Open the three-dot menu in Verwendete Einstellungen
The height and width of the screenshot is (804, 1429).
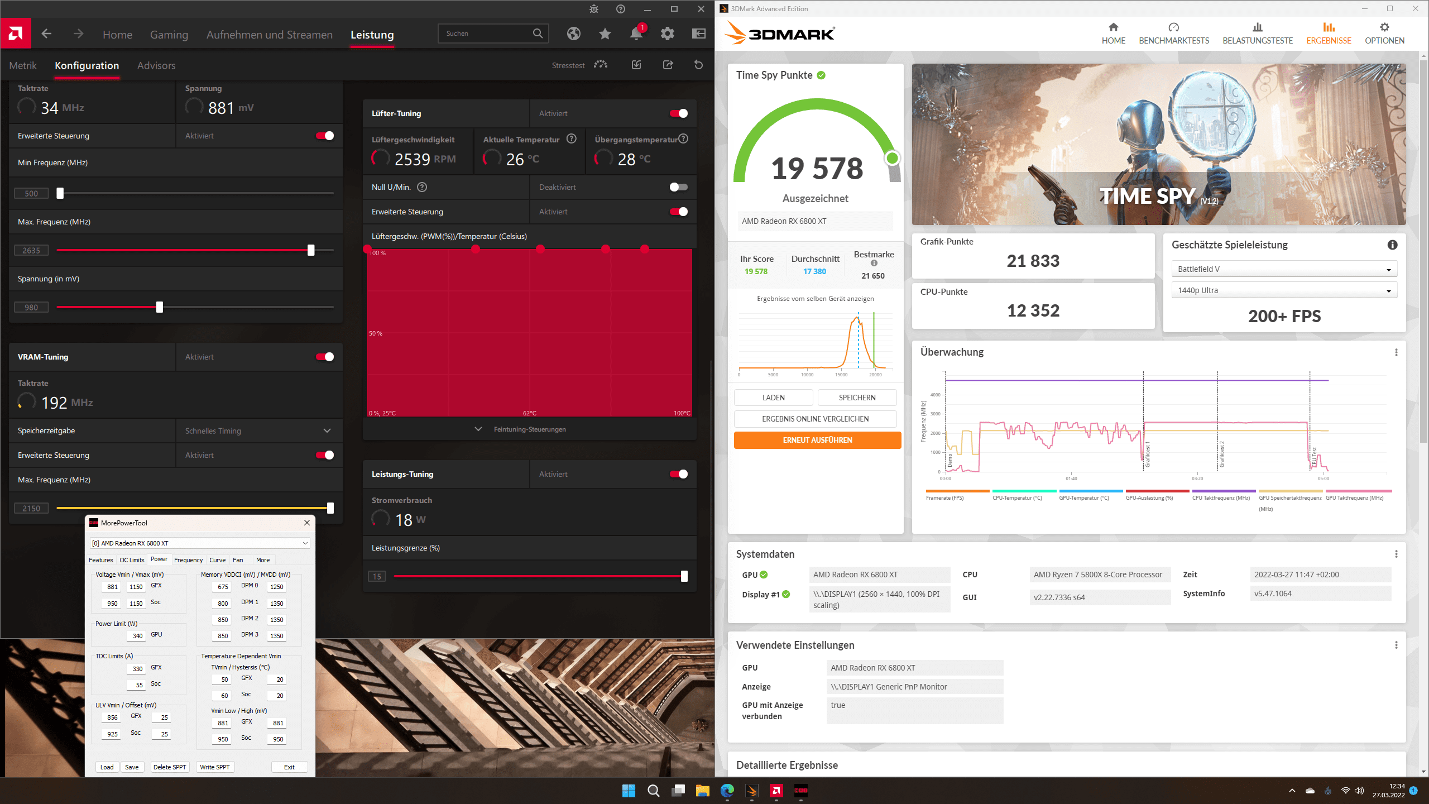pyautogui.click(x=1396, y=645)
